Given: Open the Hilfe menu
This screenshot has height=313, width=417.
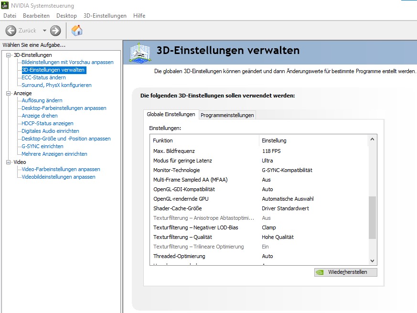Looking at the screenshot, I should (x=139, y=16).
